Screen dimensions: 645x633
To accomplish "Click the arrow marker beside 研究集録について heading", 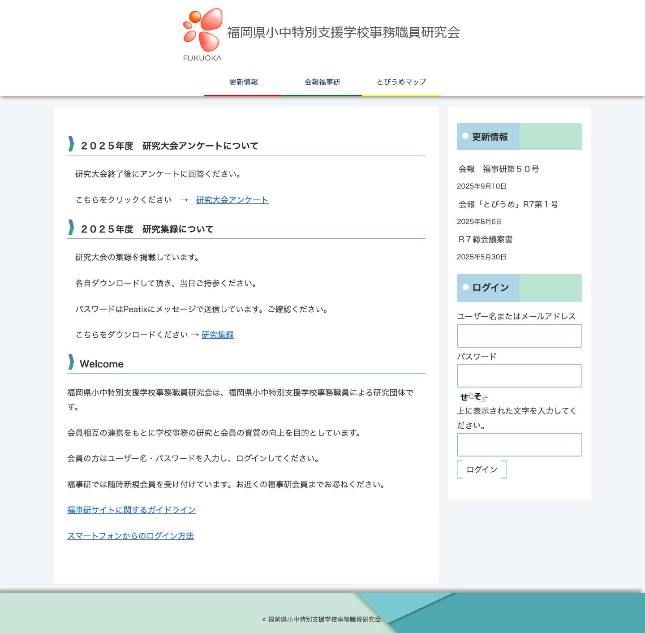I will (x=71, y=228).
